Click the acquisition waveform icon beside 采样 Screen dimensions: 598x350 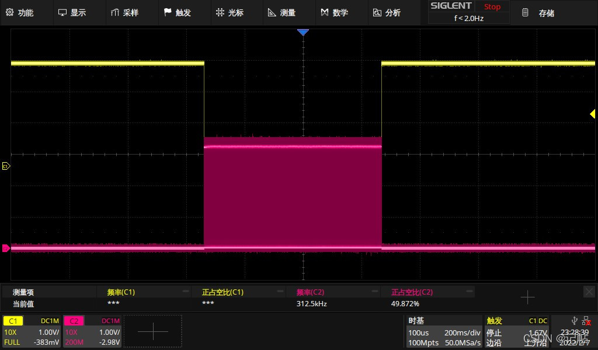115,13
